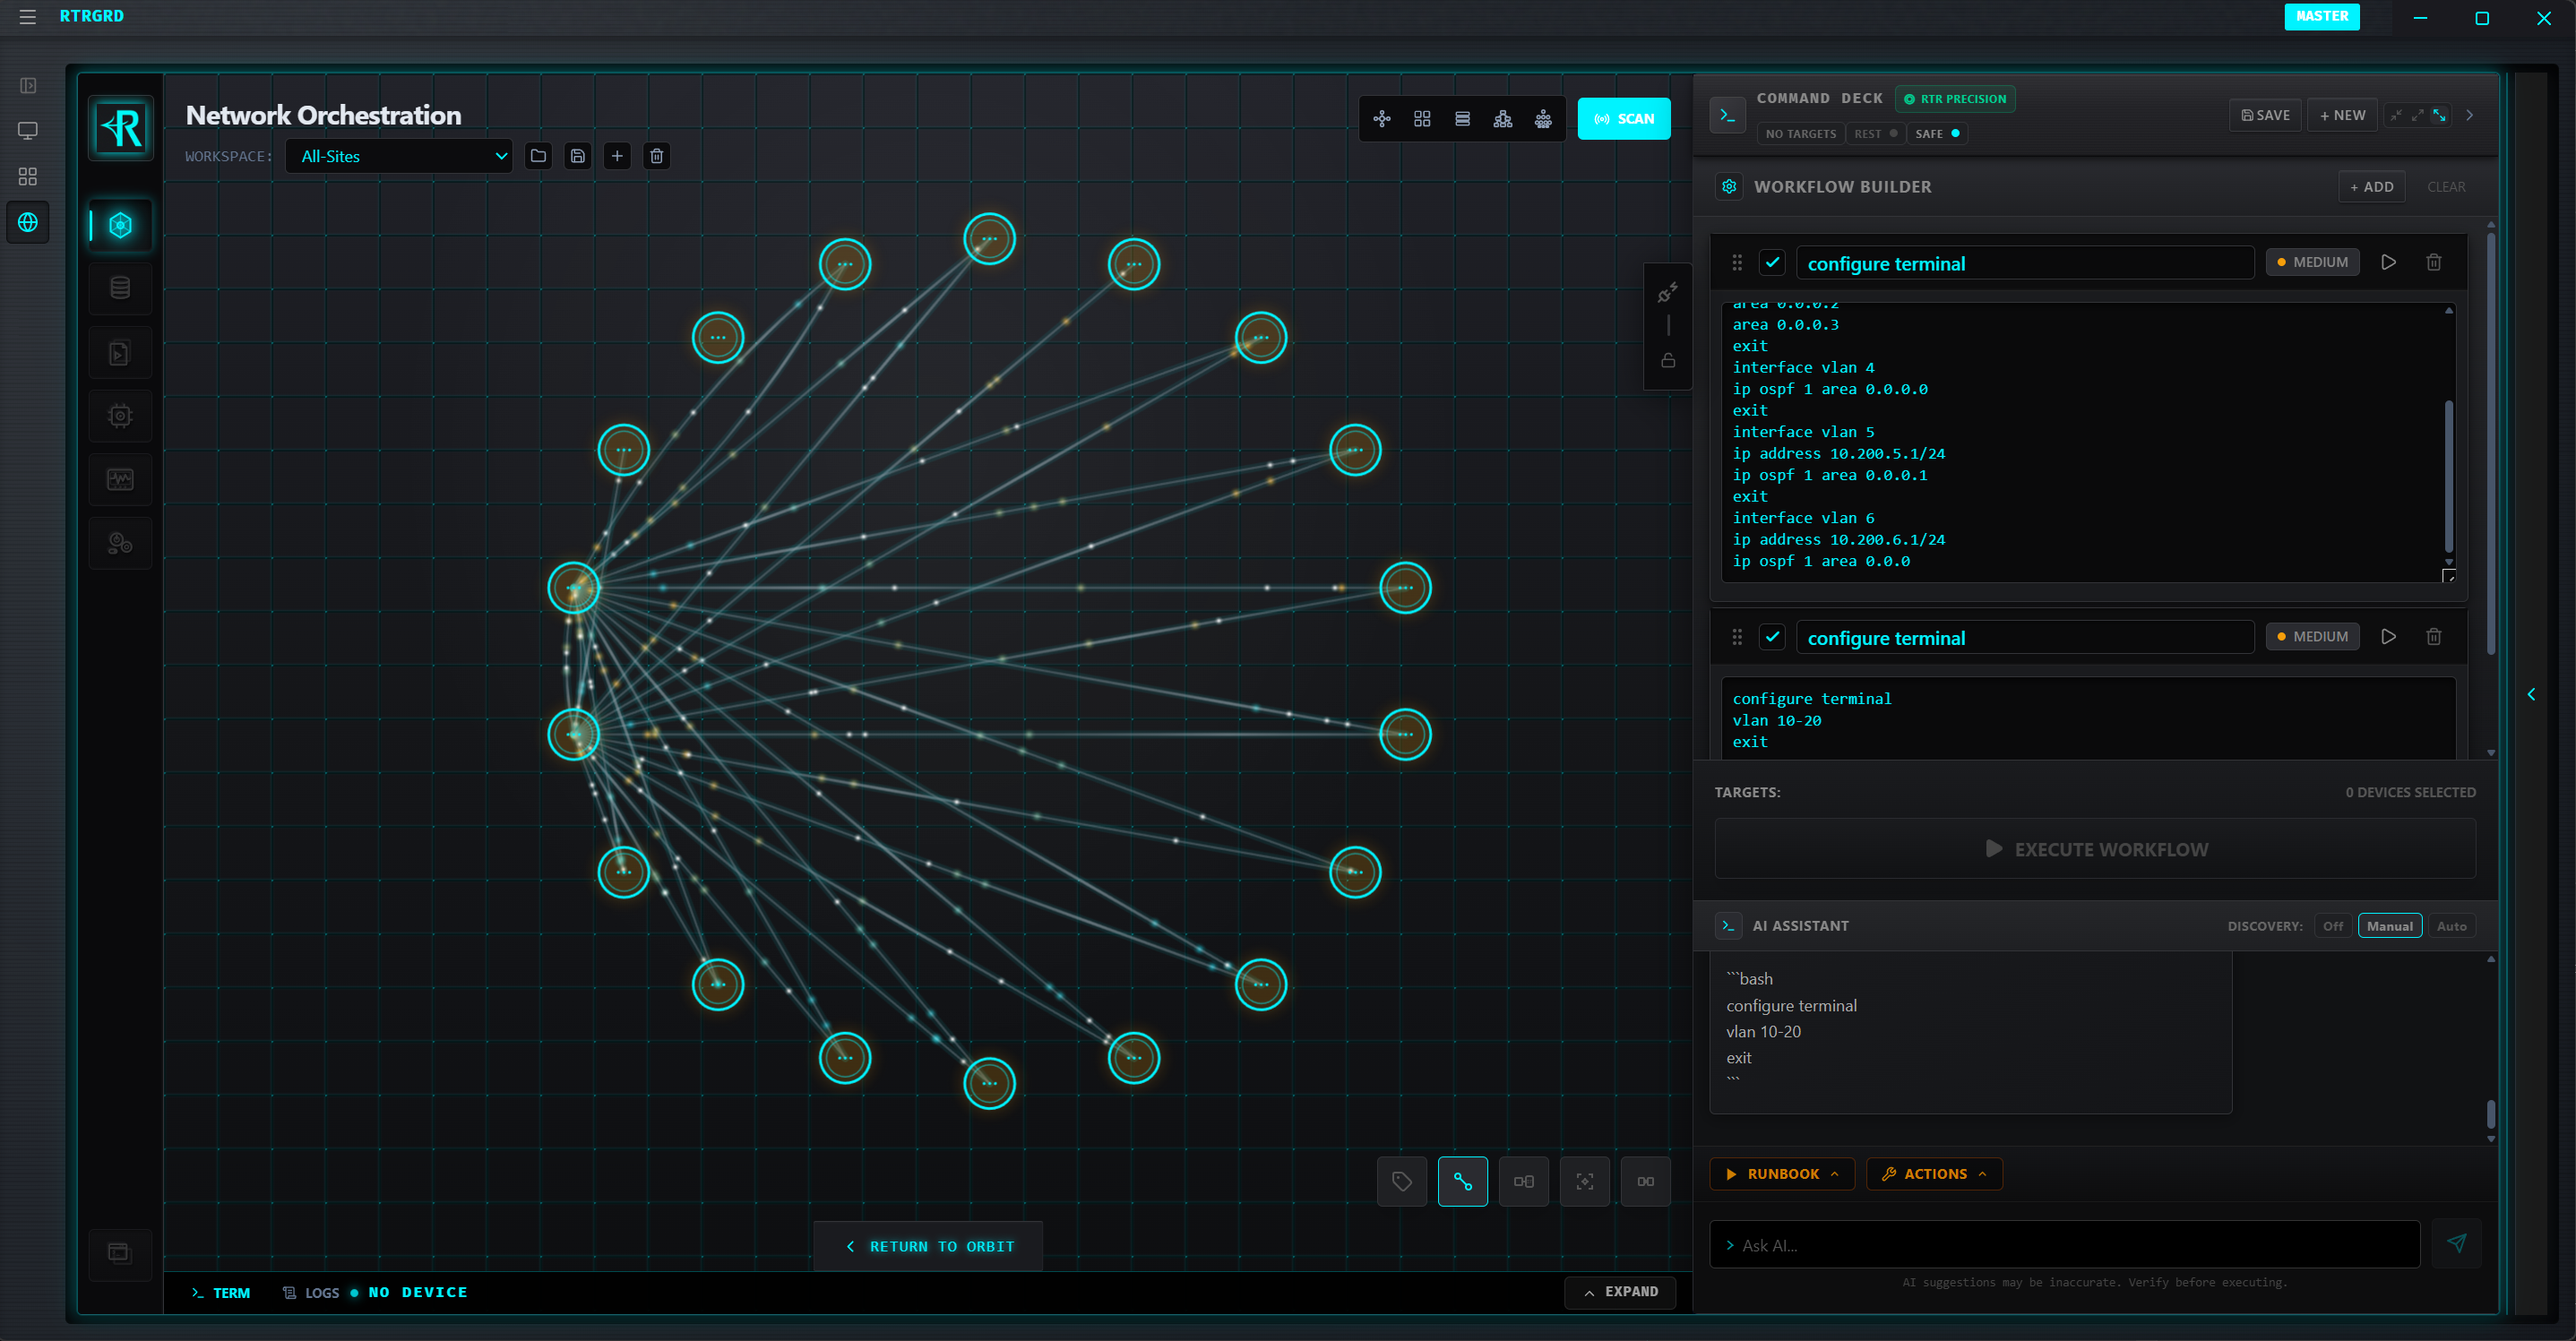2576x1341 pixels.
Task: Open the TERM tab at the bottom
Action: [x=221, y=1292]
